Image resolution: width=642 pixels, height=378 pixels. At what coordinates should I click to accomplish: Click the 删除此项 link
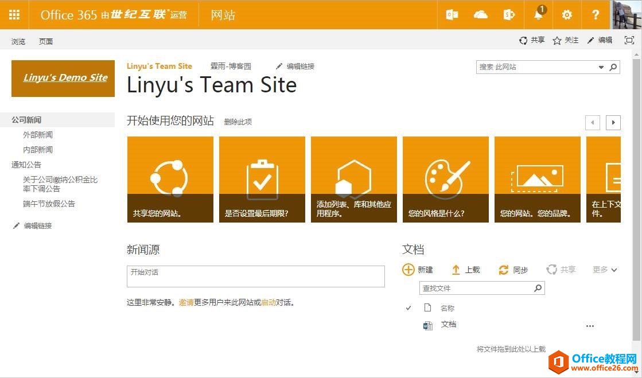tap(238, 122)
